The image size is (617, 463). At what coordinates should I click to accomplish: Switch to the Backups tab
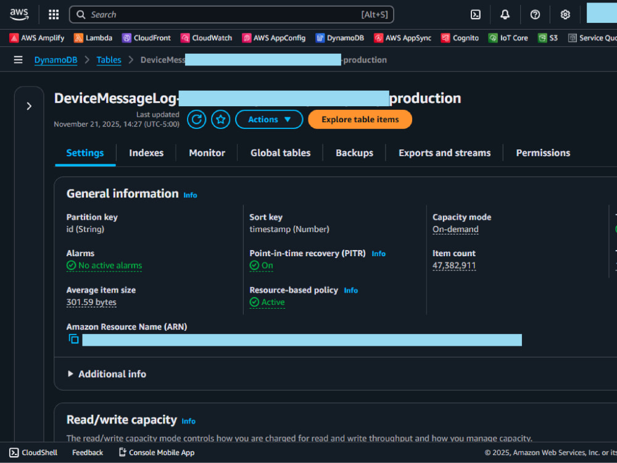click(354, 153)
